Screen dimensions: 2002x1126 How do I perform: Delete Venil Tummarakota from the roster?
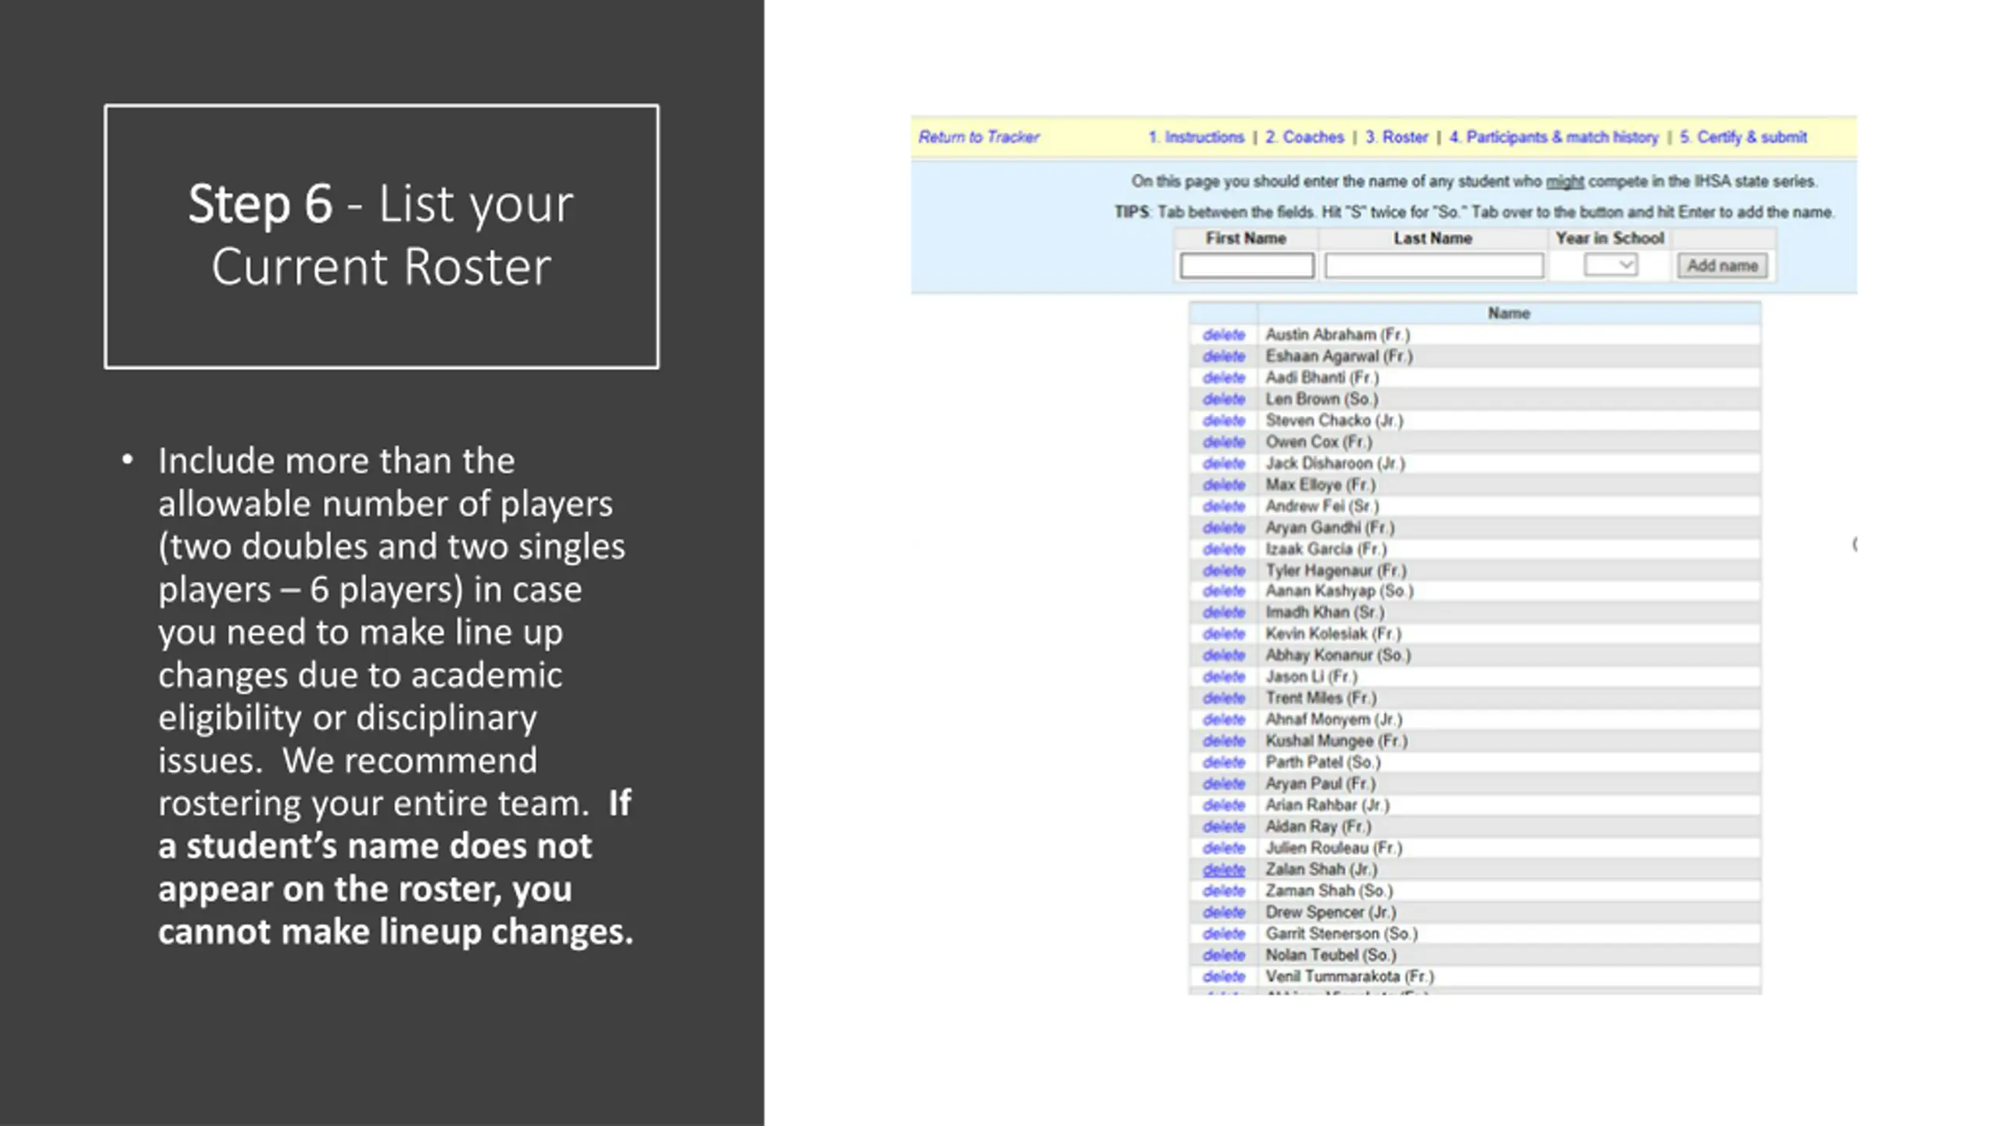click(x=1224, y=977)
